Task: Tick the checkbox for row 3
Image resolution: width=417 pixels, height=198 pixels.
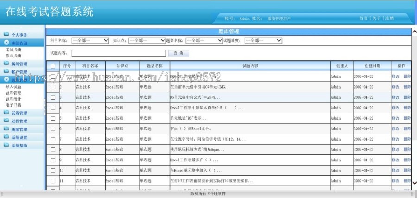Action: coord(53,97)
